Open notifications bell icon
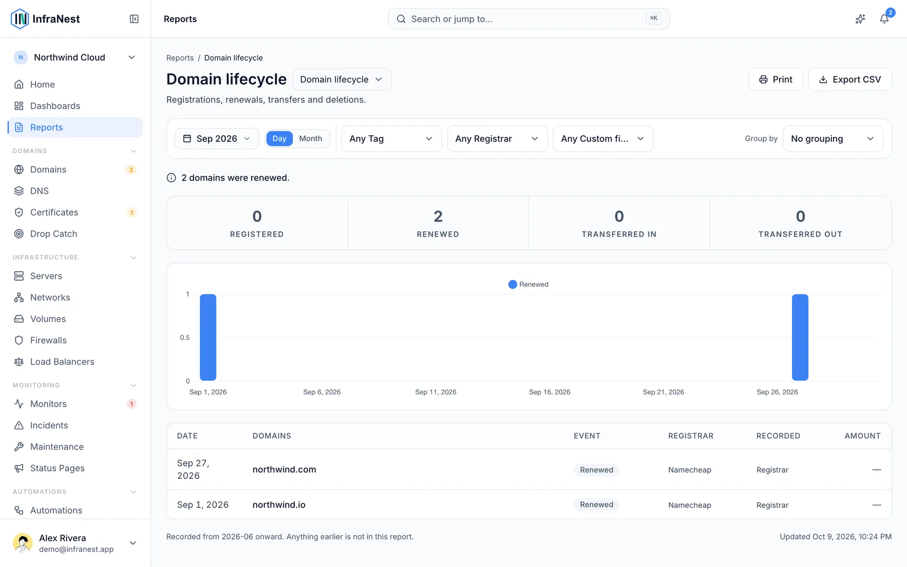 pos(884,19)
